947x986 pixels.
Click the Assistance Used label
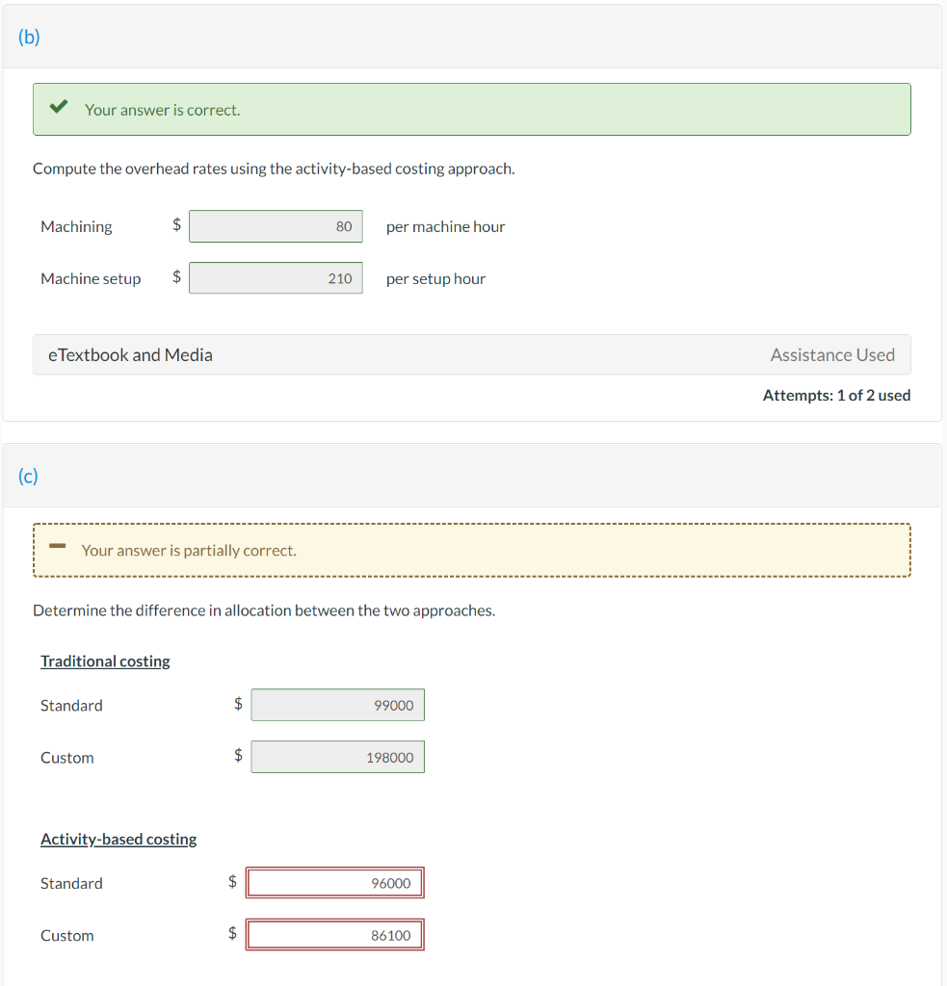pos(832,354)
